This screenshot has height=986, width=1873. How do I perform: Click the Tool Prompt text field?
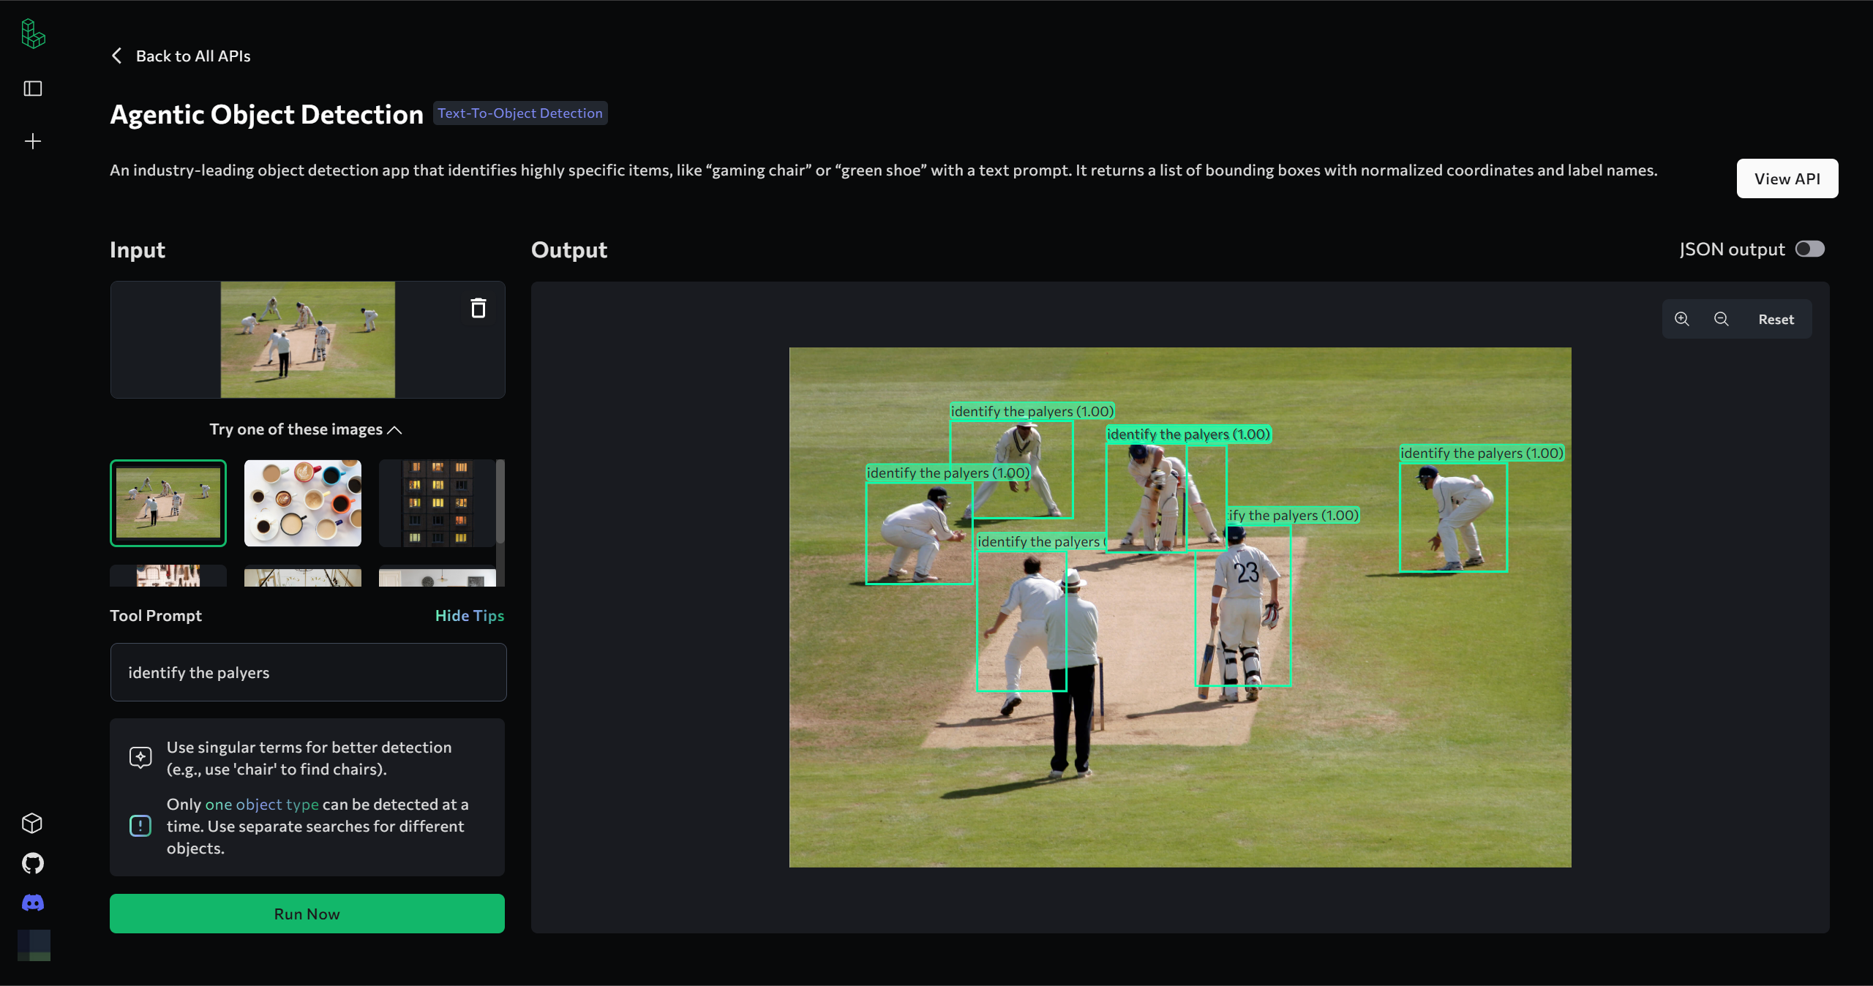point(308,672)
